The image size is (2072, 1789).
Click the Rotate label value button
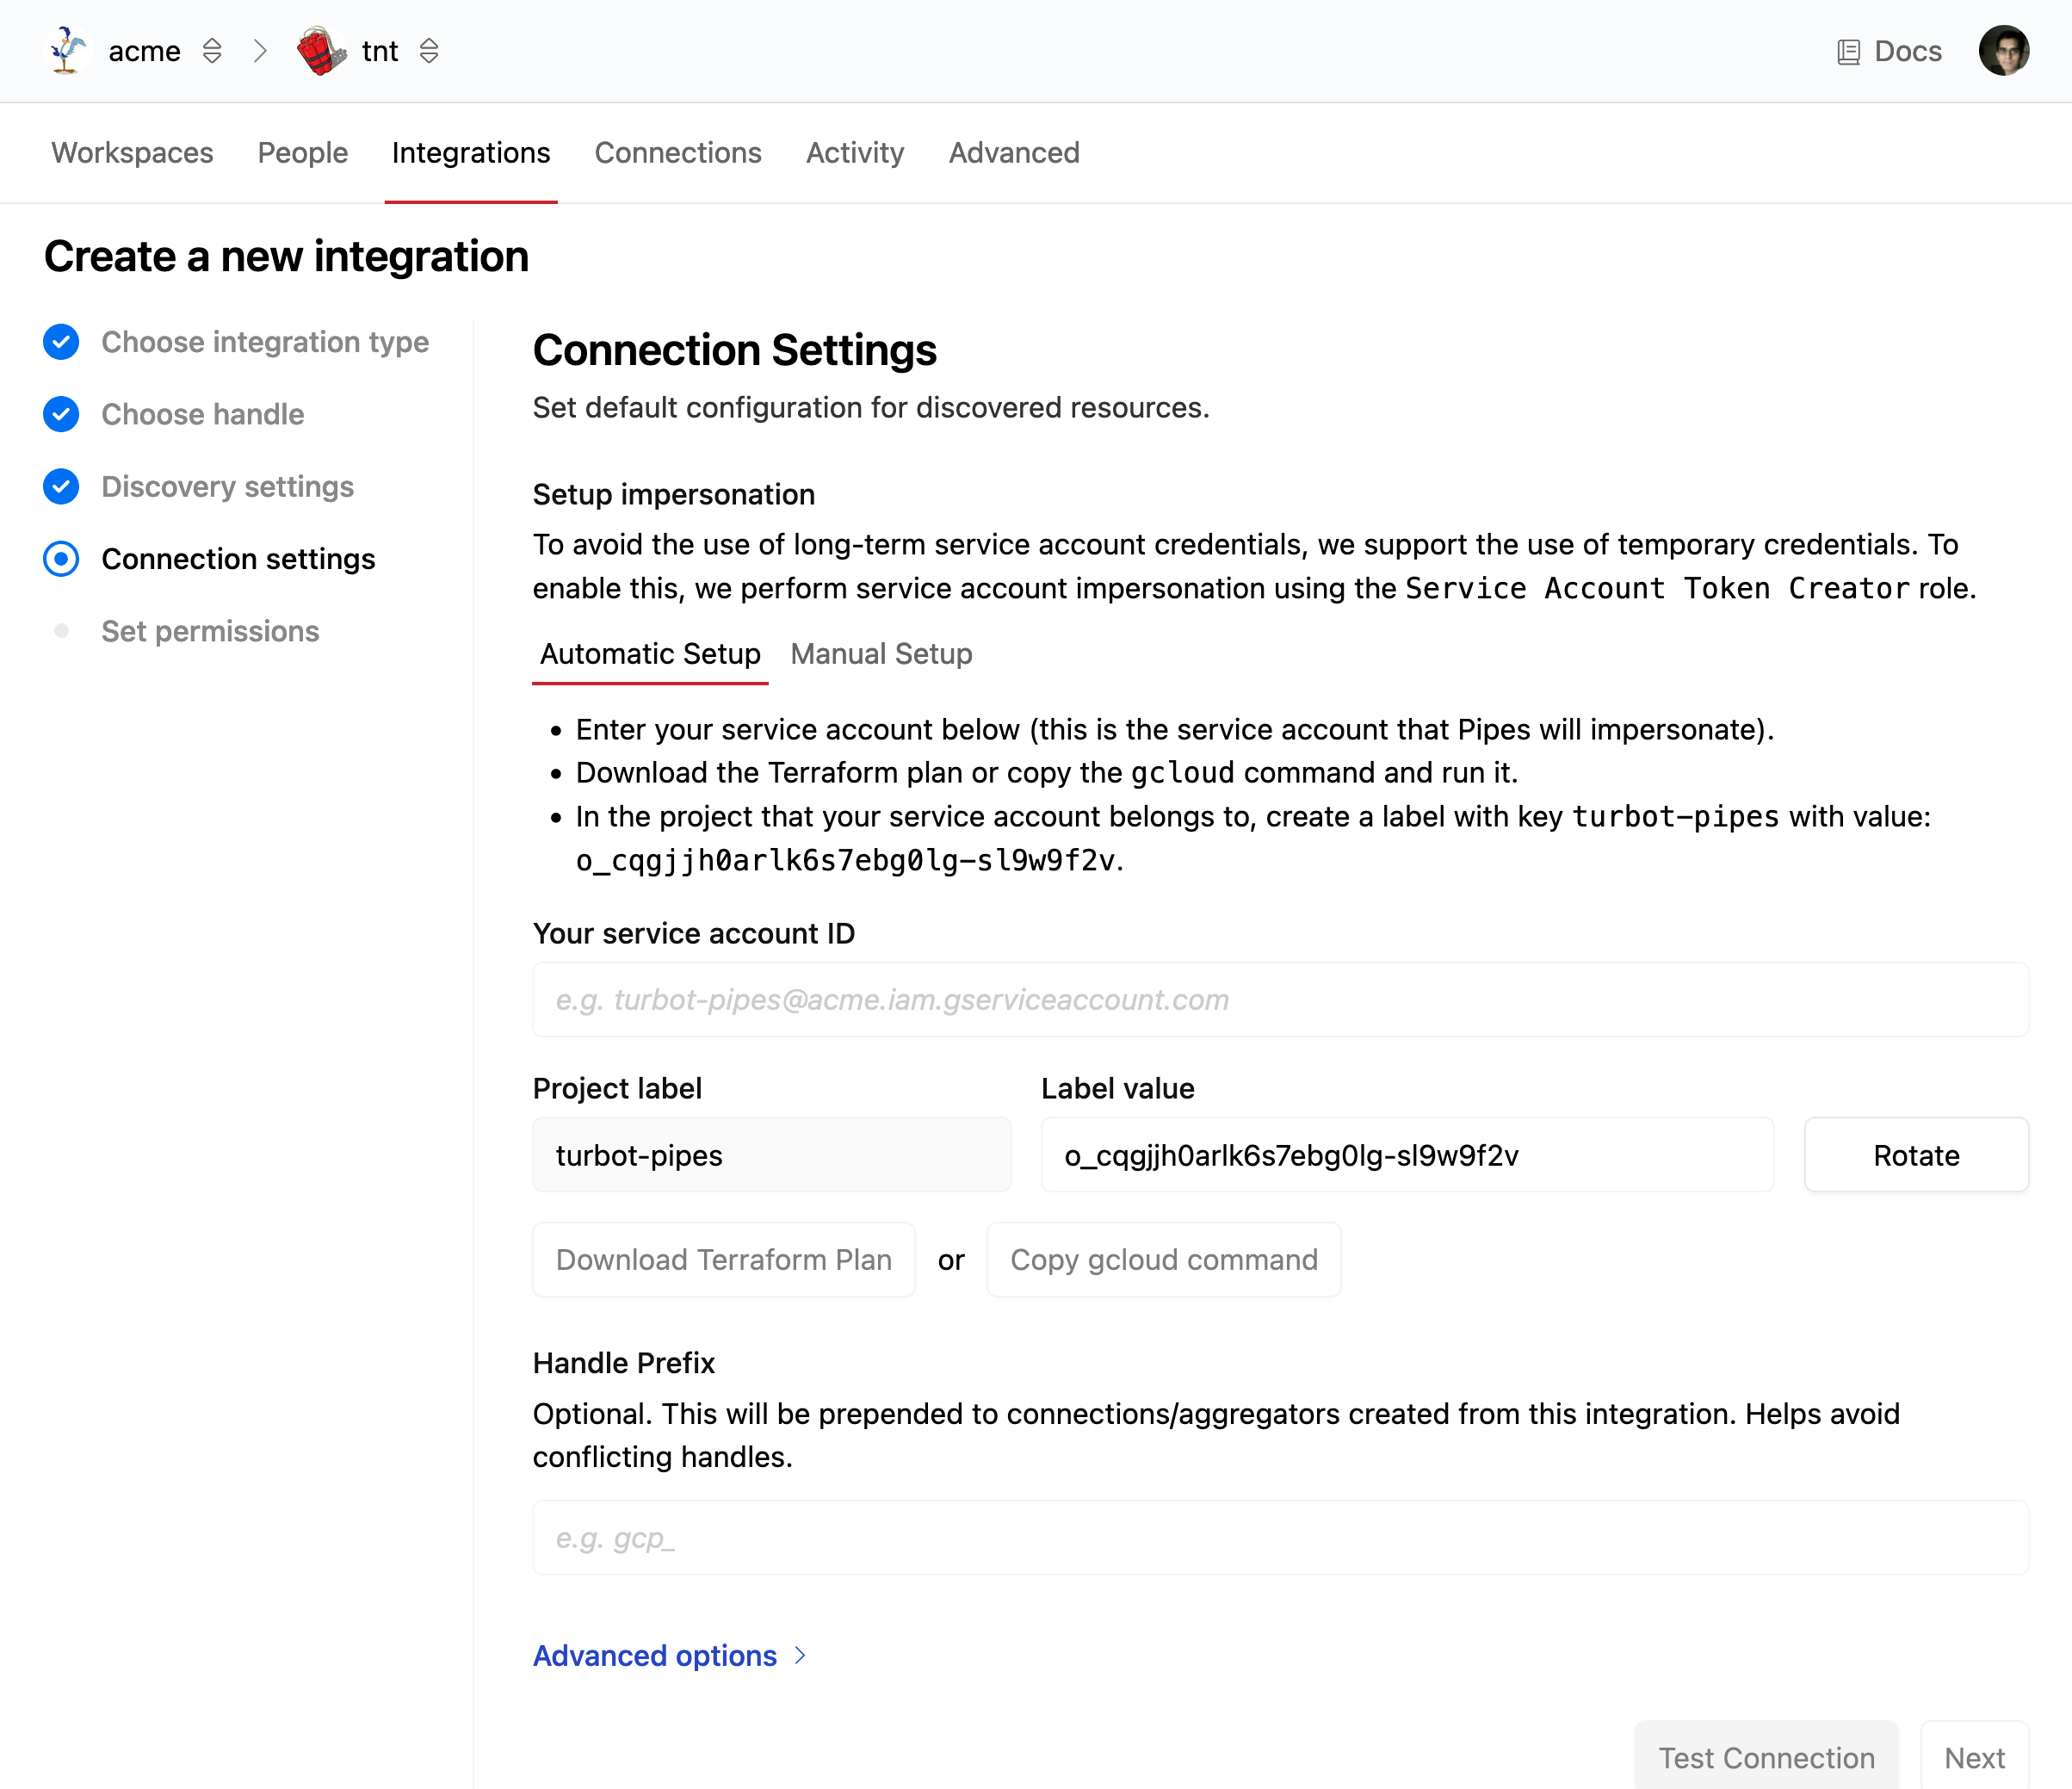(1915, 1155)
